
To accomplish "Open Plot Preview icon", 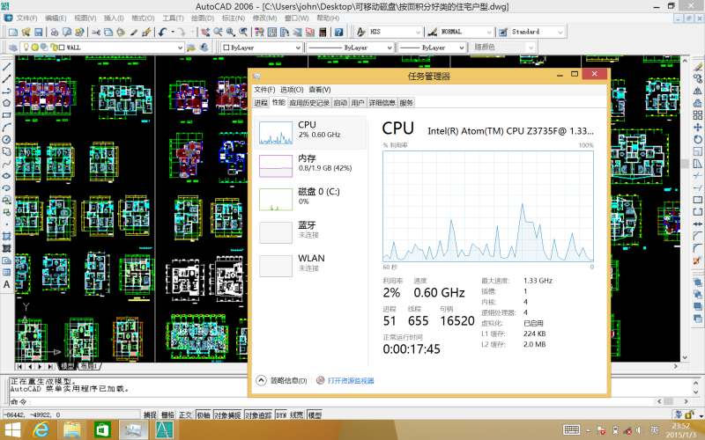I will pos(67,32).
